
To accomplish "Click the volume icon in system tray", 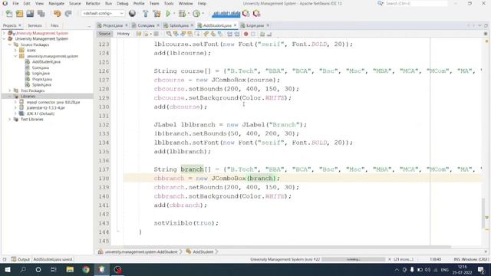I will click(428, 270).
